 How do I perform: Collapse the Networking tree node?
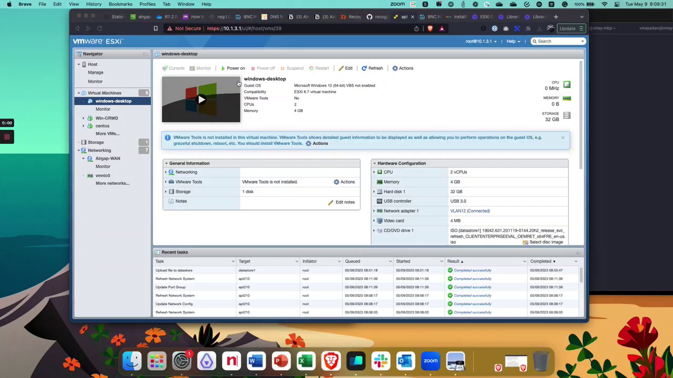78,151
